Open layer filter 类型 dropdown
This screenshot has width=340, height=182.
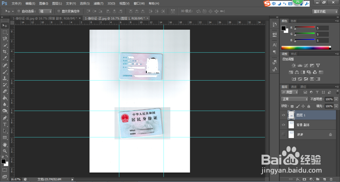tap(290, 92)
